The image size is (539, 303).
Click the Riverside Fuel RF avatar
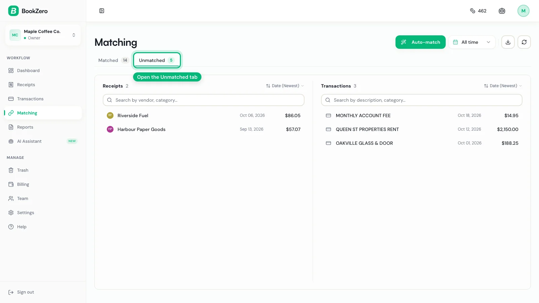tap(110, 115)
